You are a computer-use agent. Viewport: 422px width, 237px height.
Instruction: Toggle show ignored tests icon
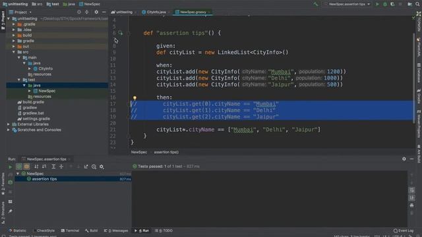tap(26, 167)
